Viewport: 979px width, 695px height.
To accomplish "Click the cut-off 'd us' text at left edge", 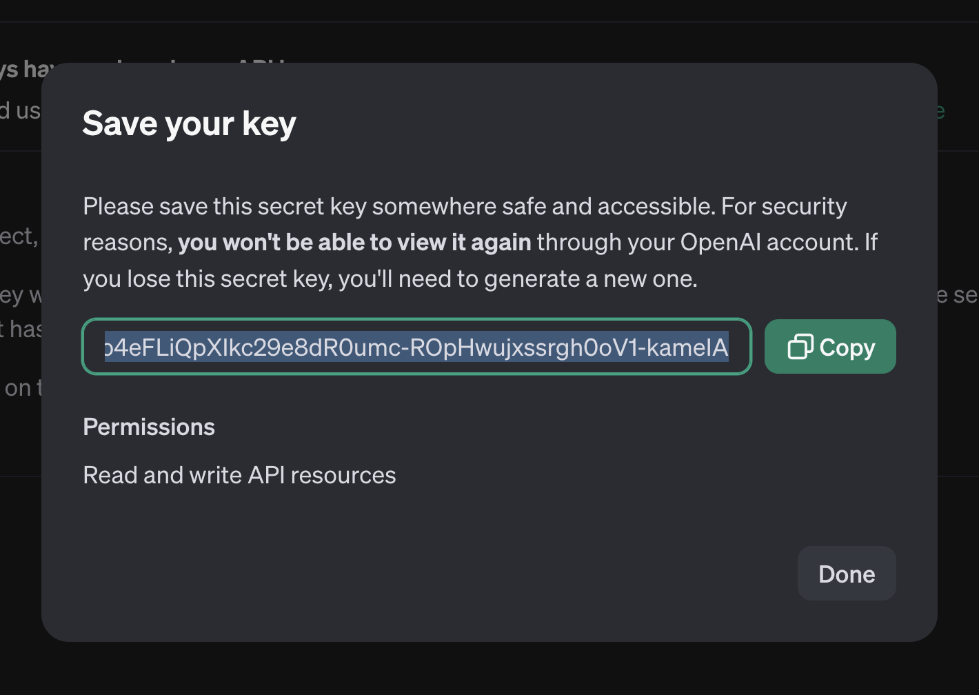I will [21, 110].
